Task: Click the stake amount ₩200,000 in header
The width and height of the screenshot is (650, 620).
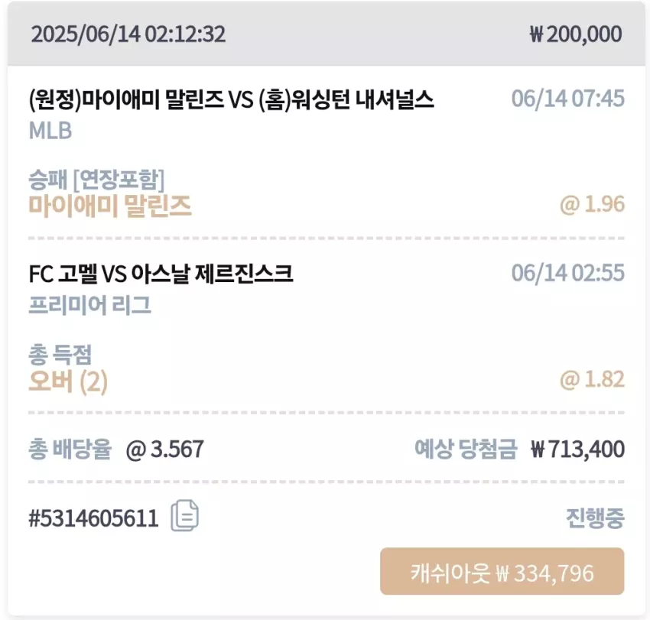Action: (x=576, y=34)
